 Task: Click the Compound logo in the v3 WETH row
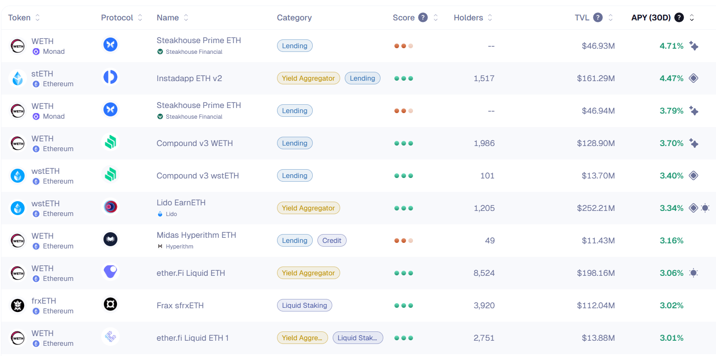[110, 142]
